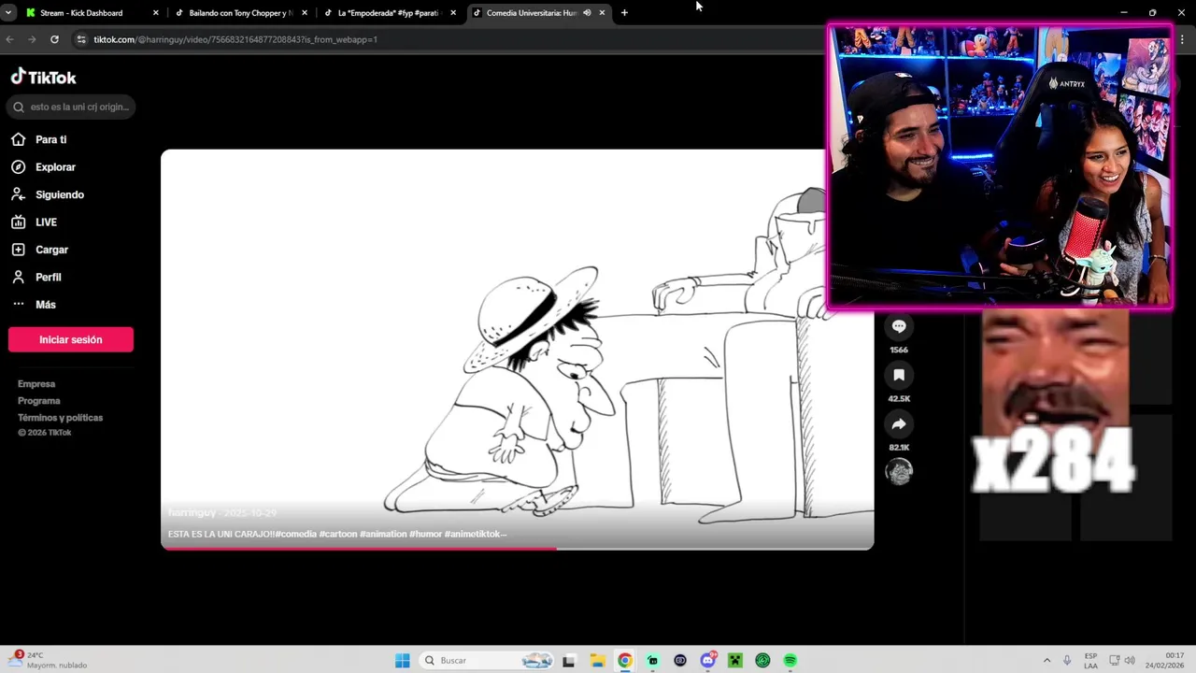
Task: Close the La "Empoderada" tab
Action: (x=453, y=13)
